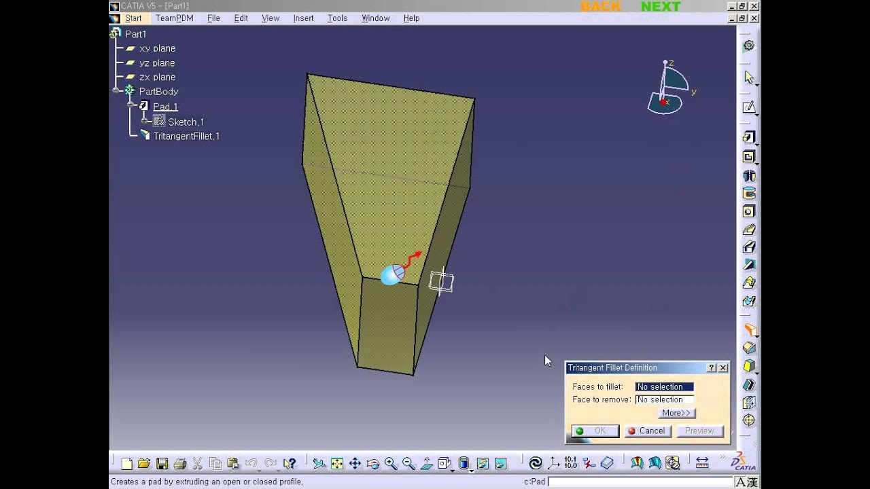Click the Zoom Out magnifier icon
This screenshot has width=870, height=489.
[x=408, y=464]
